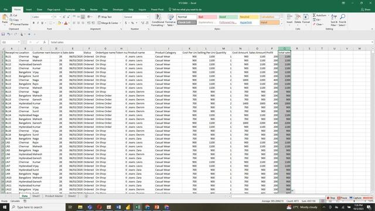Open Sort & Filter menu
Viewport: 375px width, 211px height.
point(334,21)
